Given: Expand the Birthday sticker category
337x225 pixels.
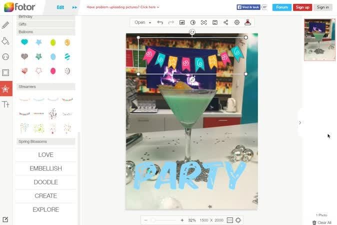Looking at the screenshot, I should point(46,17).
